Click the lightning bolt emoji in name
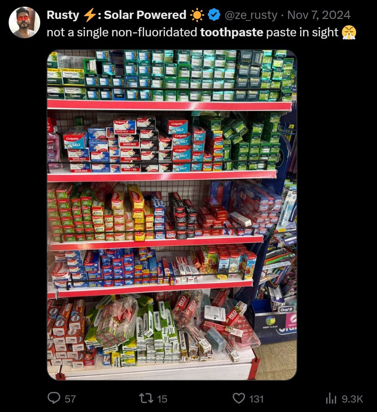Image resolution: width=377 pixels, height=412 pixels. pos(89,15)
